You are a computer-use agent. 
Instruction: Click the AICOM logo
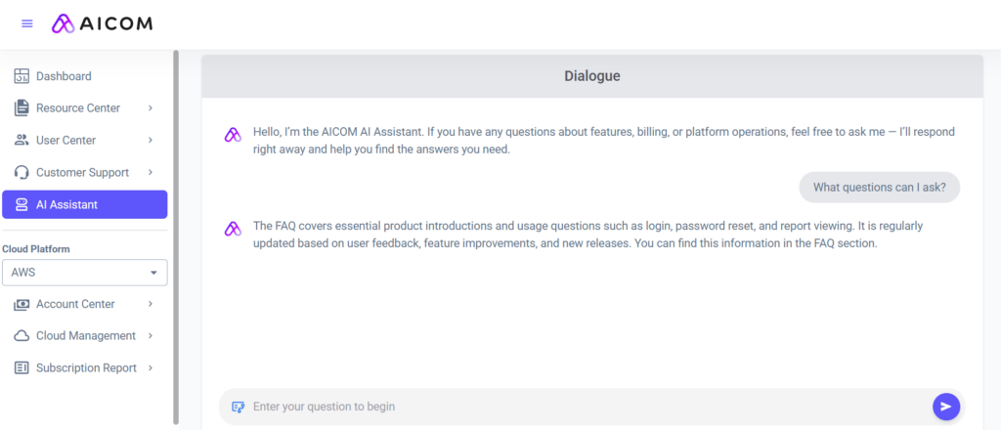click(103, 23)
